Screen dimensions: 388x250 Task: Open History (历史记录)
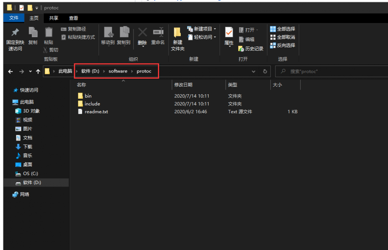pyautogui.click(x=251, y=49)
